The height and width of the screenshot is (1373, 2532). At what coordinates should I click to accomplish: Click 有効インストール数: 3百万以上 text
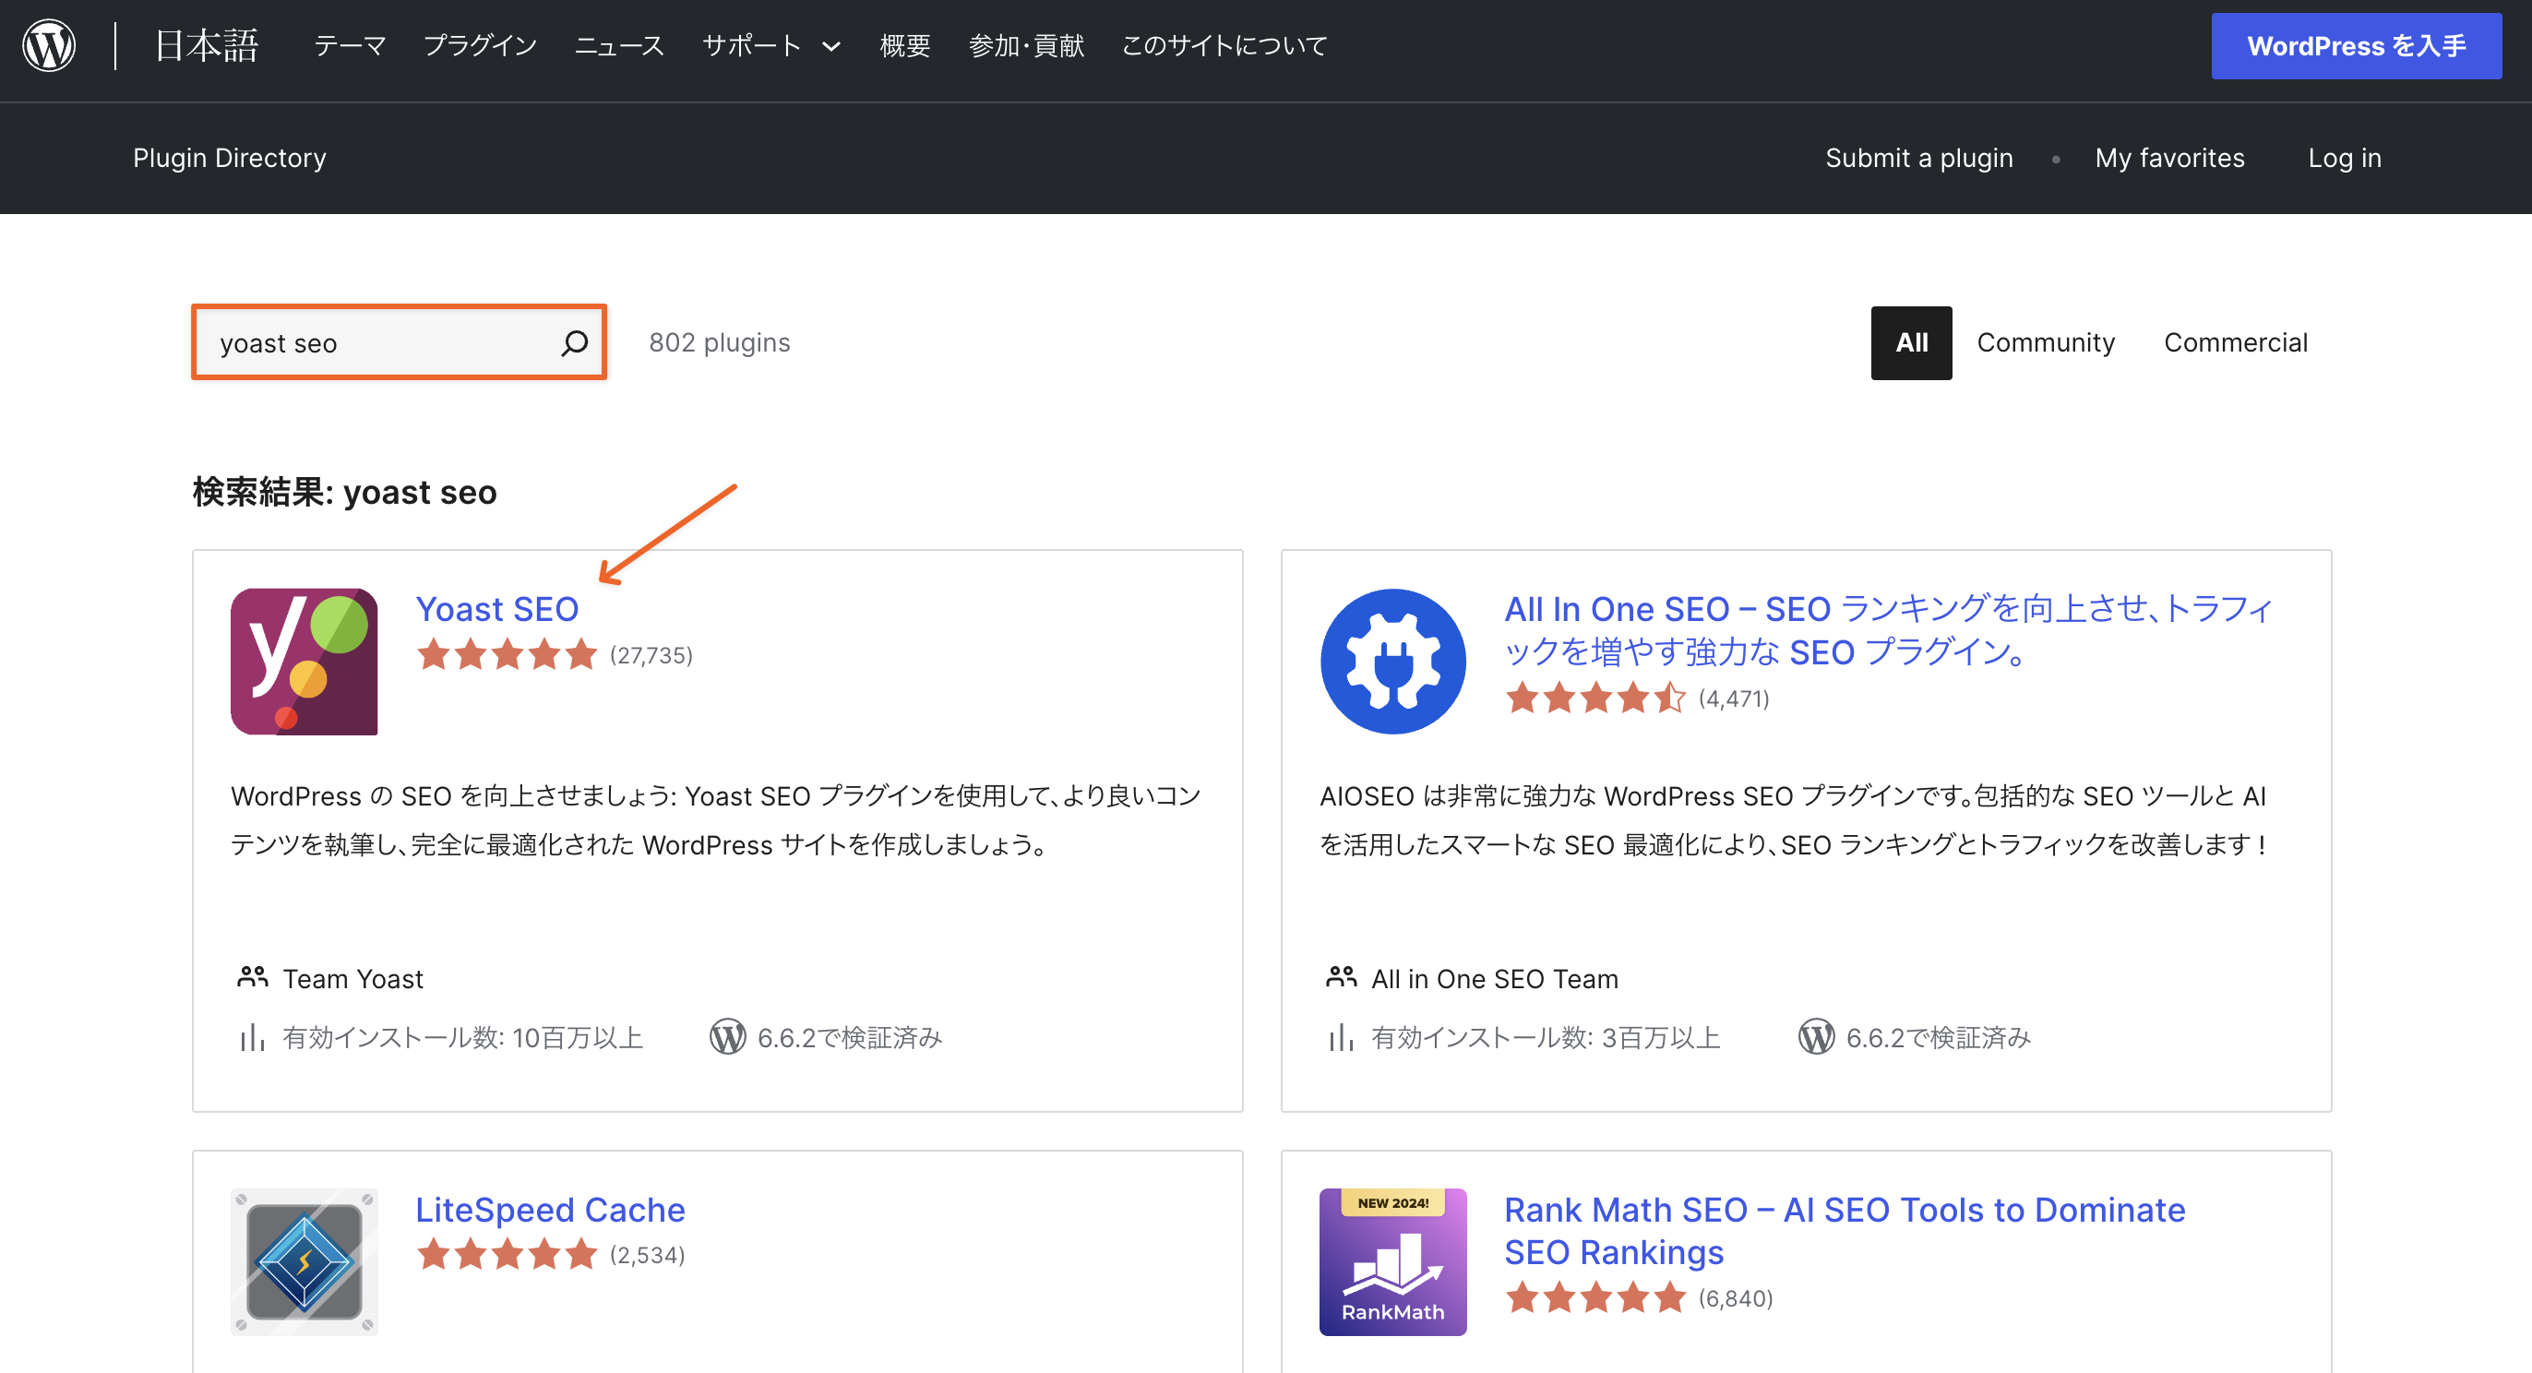[x=1546, y=1038]
